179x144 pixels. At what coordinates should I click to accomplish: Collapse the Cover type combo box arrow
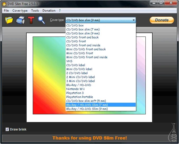134,20
